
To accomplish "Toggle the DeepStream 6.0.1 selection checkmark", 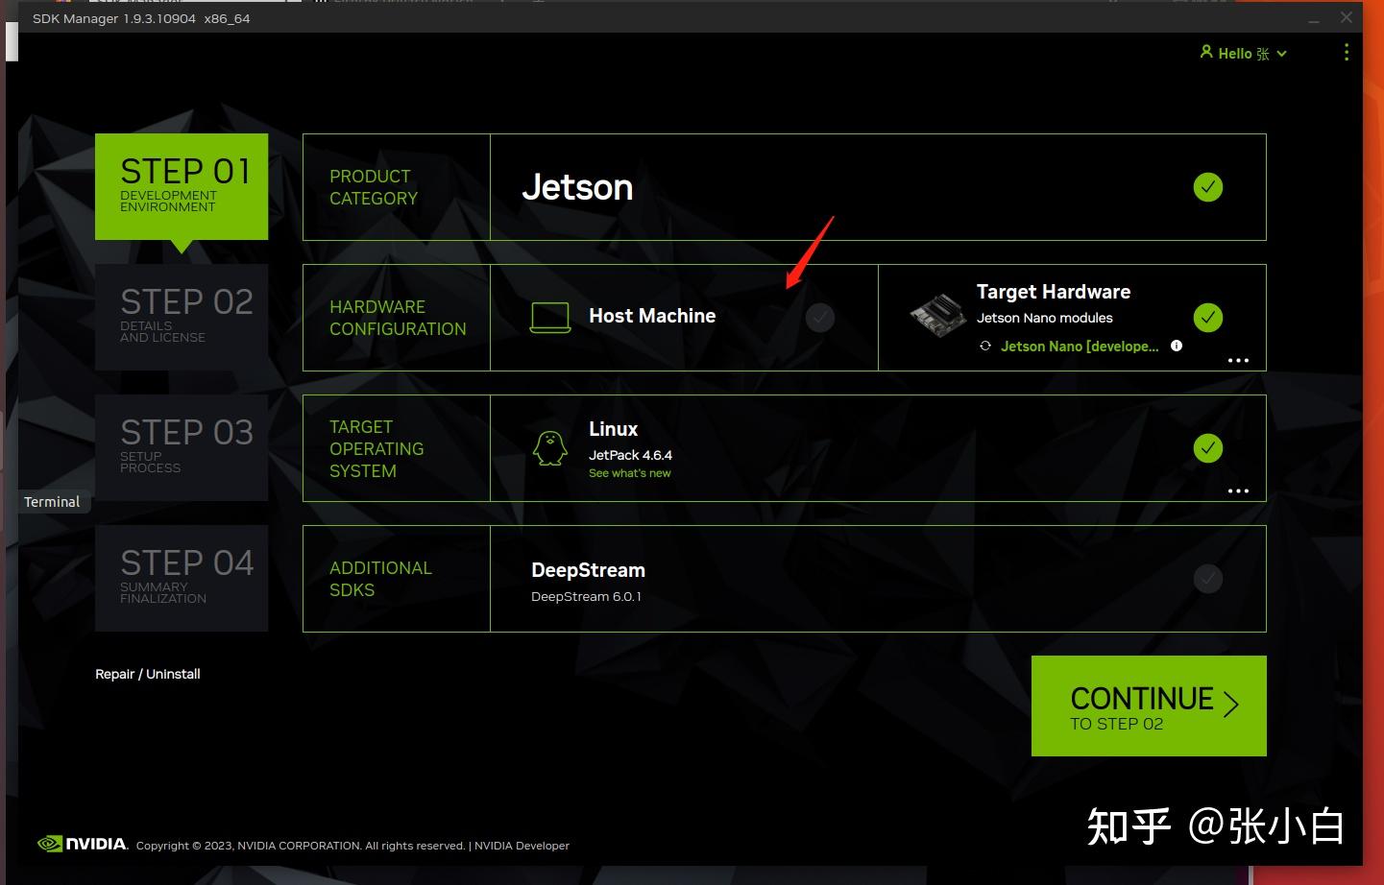I will 1208,579.
